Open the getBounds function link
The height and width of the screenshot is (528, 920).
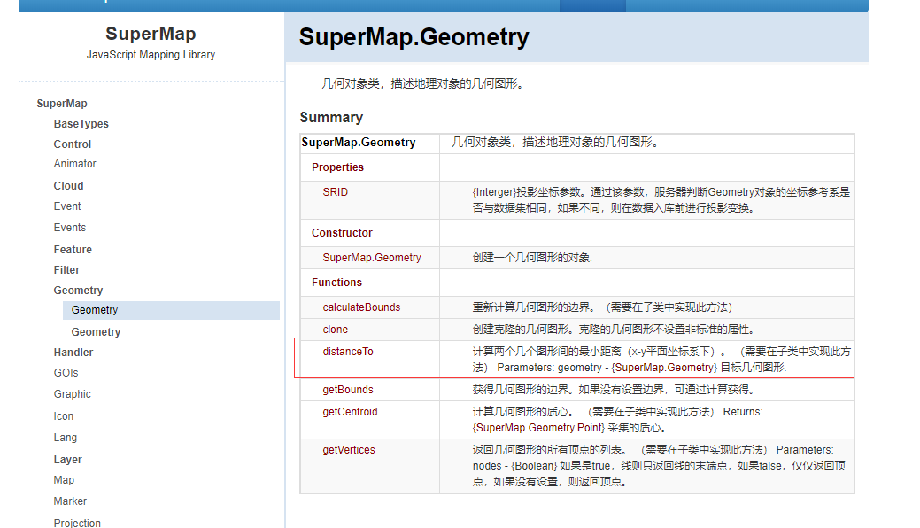(348, 390)
